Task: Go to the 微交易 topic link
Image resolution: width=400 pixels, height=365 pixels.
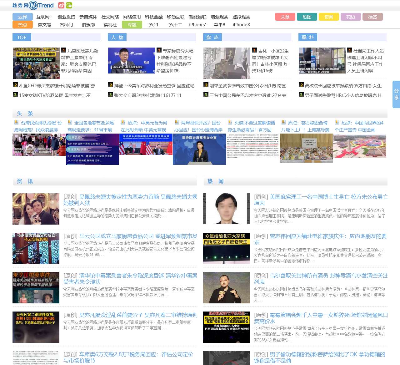Action: [44, 25]
